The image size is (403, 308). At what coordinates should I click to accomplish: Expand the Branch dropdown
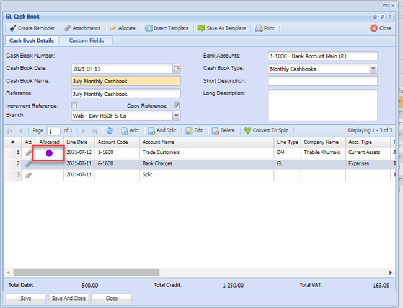177,115
